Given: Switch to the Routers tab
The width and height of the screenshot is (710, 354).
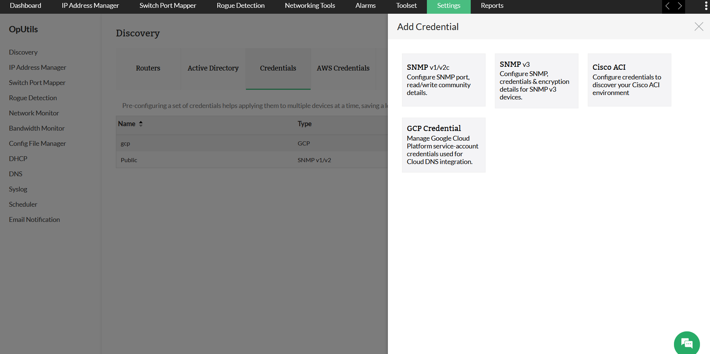Looking at the screenshot, I should pos(148,69).
